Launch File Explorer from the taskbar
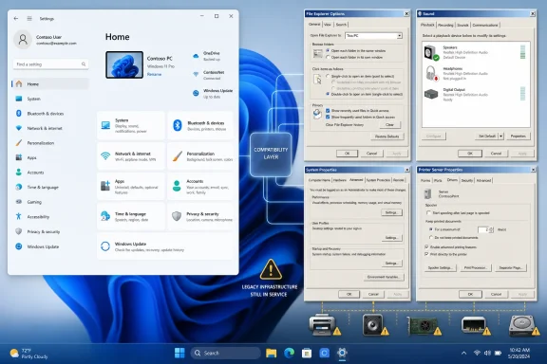547x364 pixels. (x=271, y=353)
